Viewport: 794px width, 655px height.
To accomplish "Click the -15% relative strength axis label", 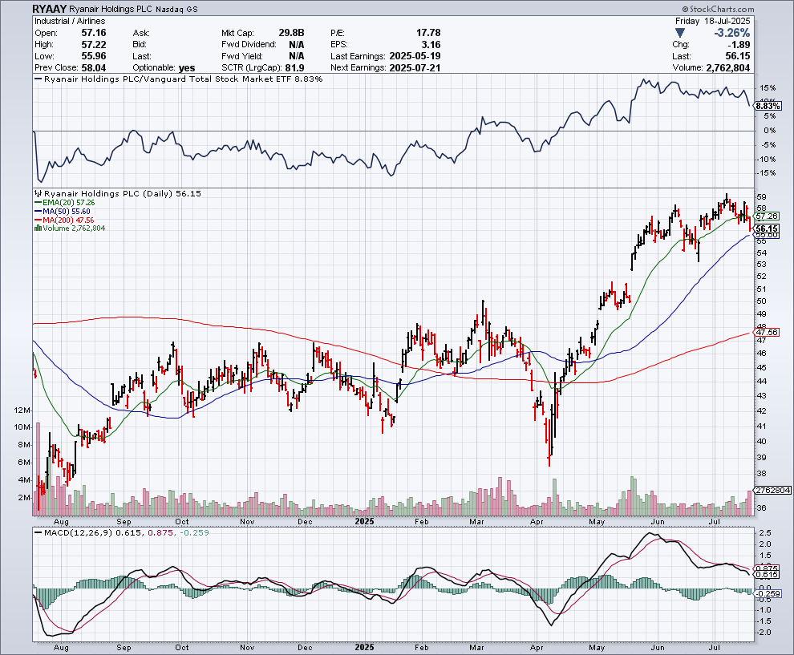I will pos(768,173).
